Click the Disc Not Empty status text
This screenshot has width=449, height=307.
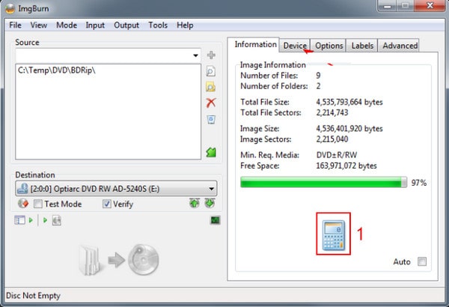click(33, 296)
